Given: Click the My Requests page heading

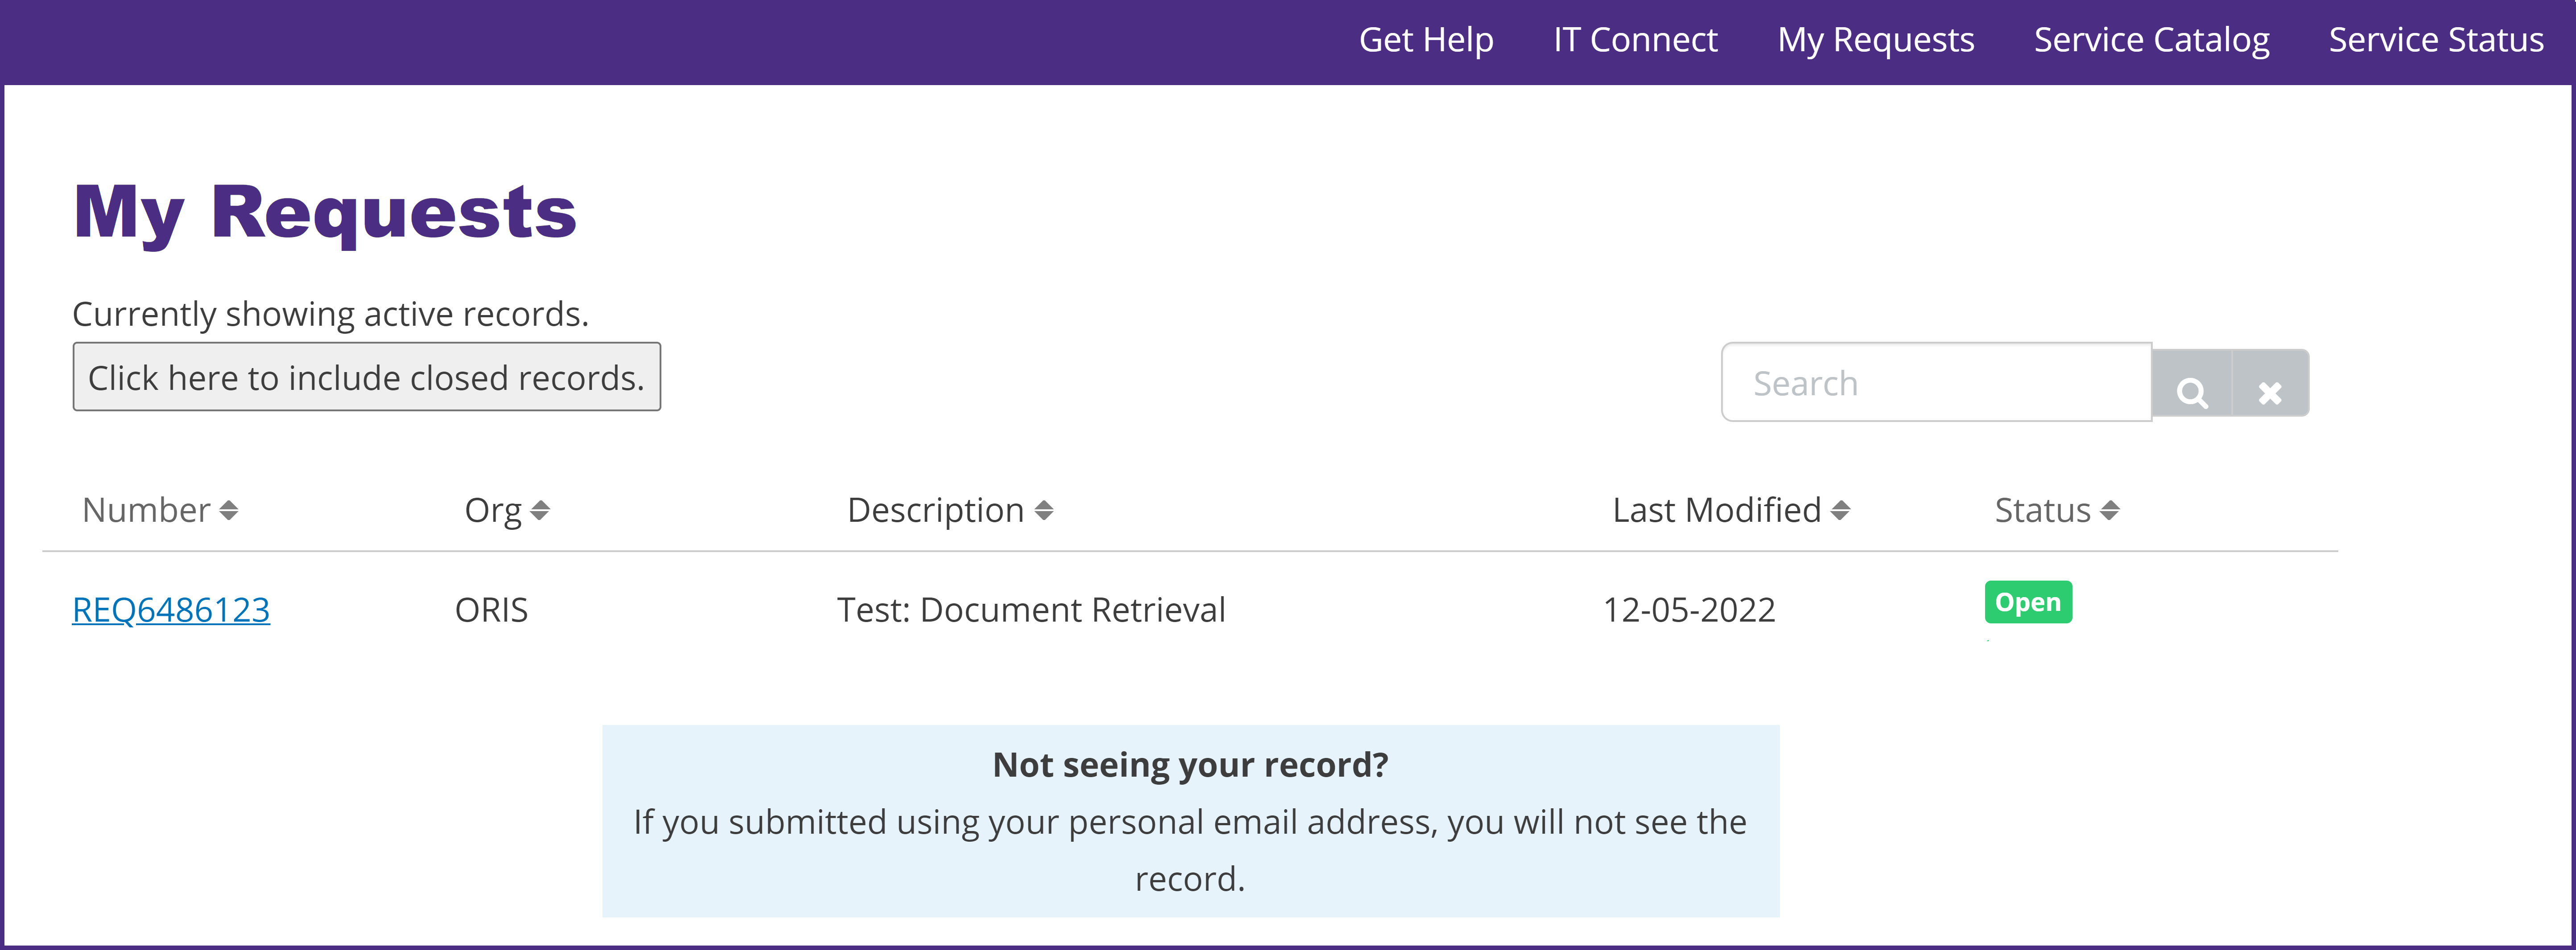Looking at the screenshot, I should pos(325,214).
